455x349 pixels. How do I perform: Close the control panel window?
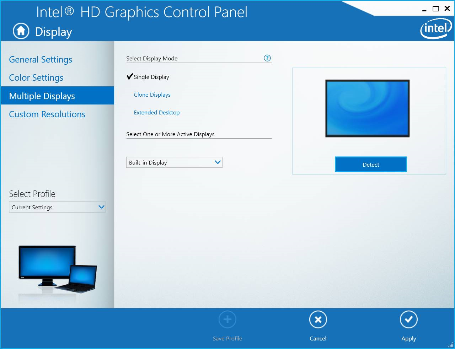[448, 9]
